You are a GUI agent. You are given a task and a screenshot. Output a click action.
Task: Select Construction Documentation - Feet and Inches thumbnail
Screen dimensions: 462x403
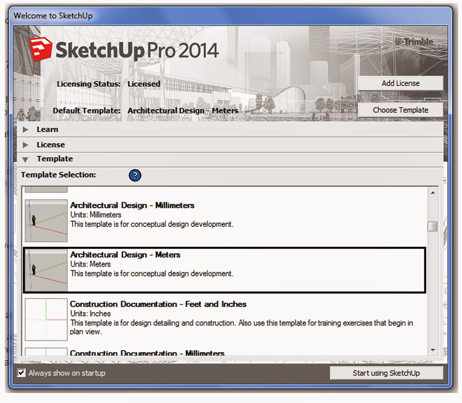(46, 319)
